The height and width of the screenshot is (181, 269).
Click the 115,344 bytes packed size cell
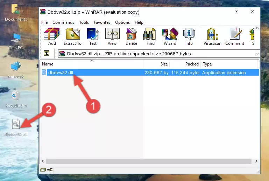pos(185,72)
